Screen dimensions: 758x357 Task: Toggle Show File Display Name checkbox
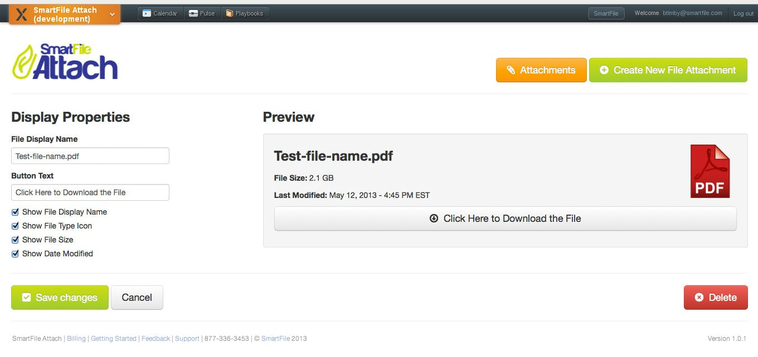tap(15, 212)
